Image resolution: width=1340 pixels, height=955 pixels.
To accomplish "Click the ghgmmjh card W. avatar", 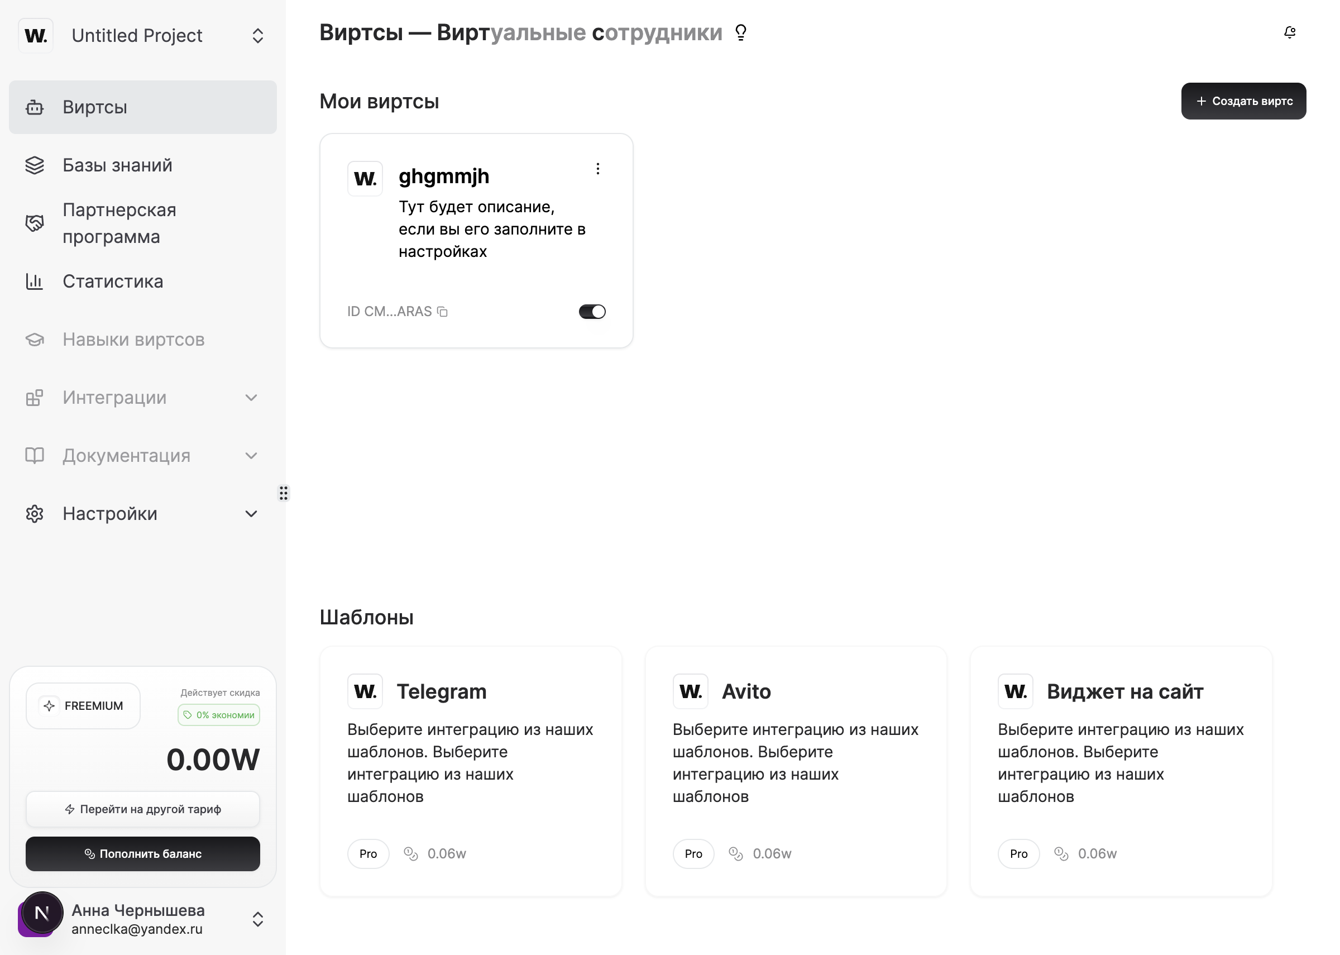I will coord(365,178).
